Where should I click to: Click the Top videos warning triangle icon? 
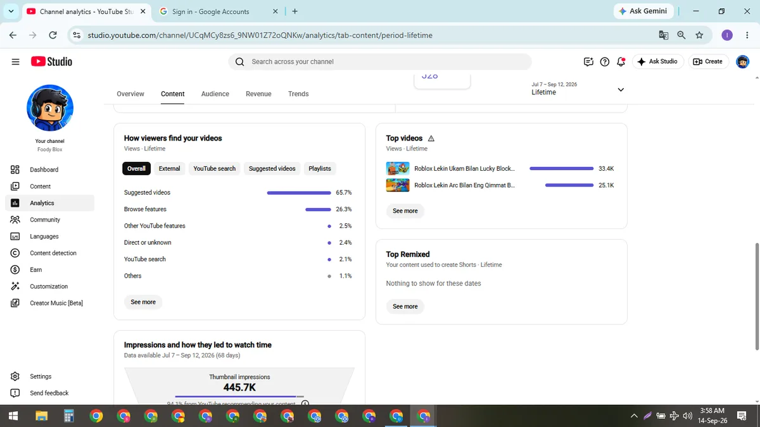click(x=431, y=138)
